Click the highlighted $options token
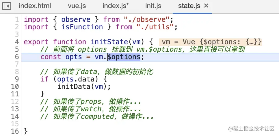Screen dimensions: 279x136 point(124,57)
